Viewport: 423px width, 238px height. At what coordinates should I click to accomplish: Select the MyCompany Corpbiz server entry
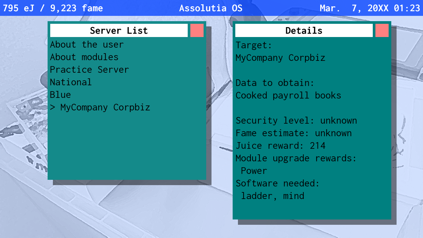tap(105, 107)
